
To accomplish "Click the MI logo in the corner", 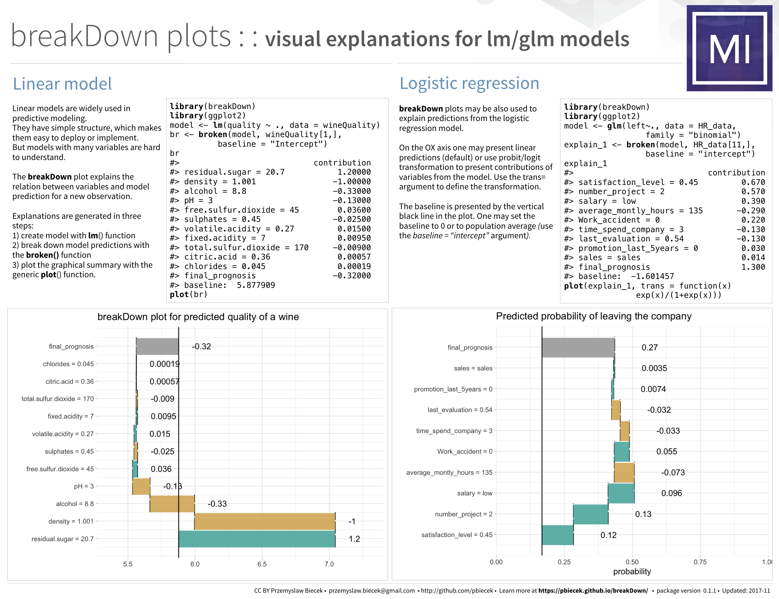I will (x=729, y=48).
